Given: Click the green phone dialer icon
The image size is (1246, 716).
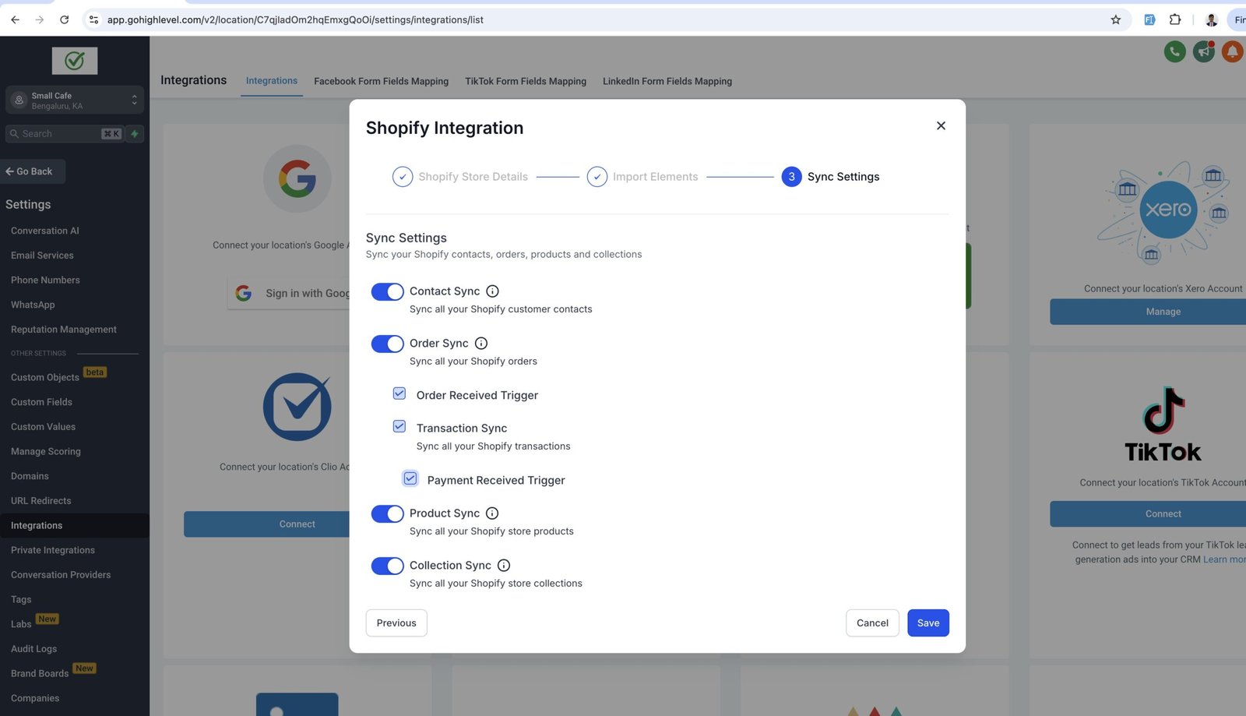Looking at the screenshot, I should point(1174,52).
